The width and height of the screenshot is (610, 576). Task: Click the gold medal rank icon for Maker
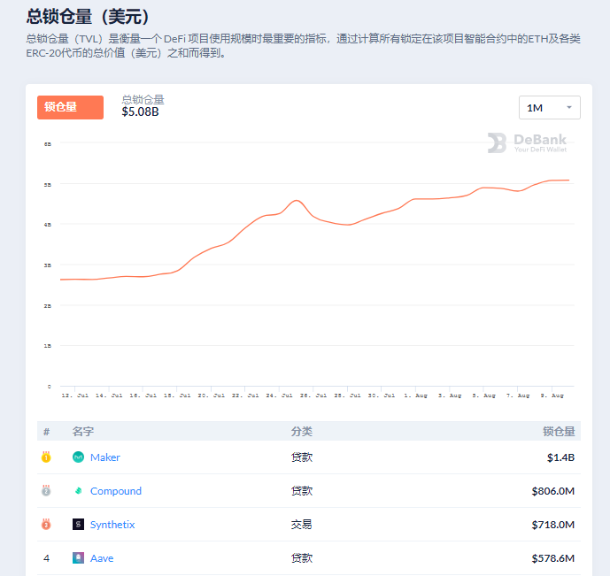tap(46, 457)
